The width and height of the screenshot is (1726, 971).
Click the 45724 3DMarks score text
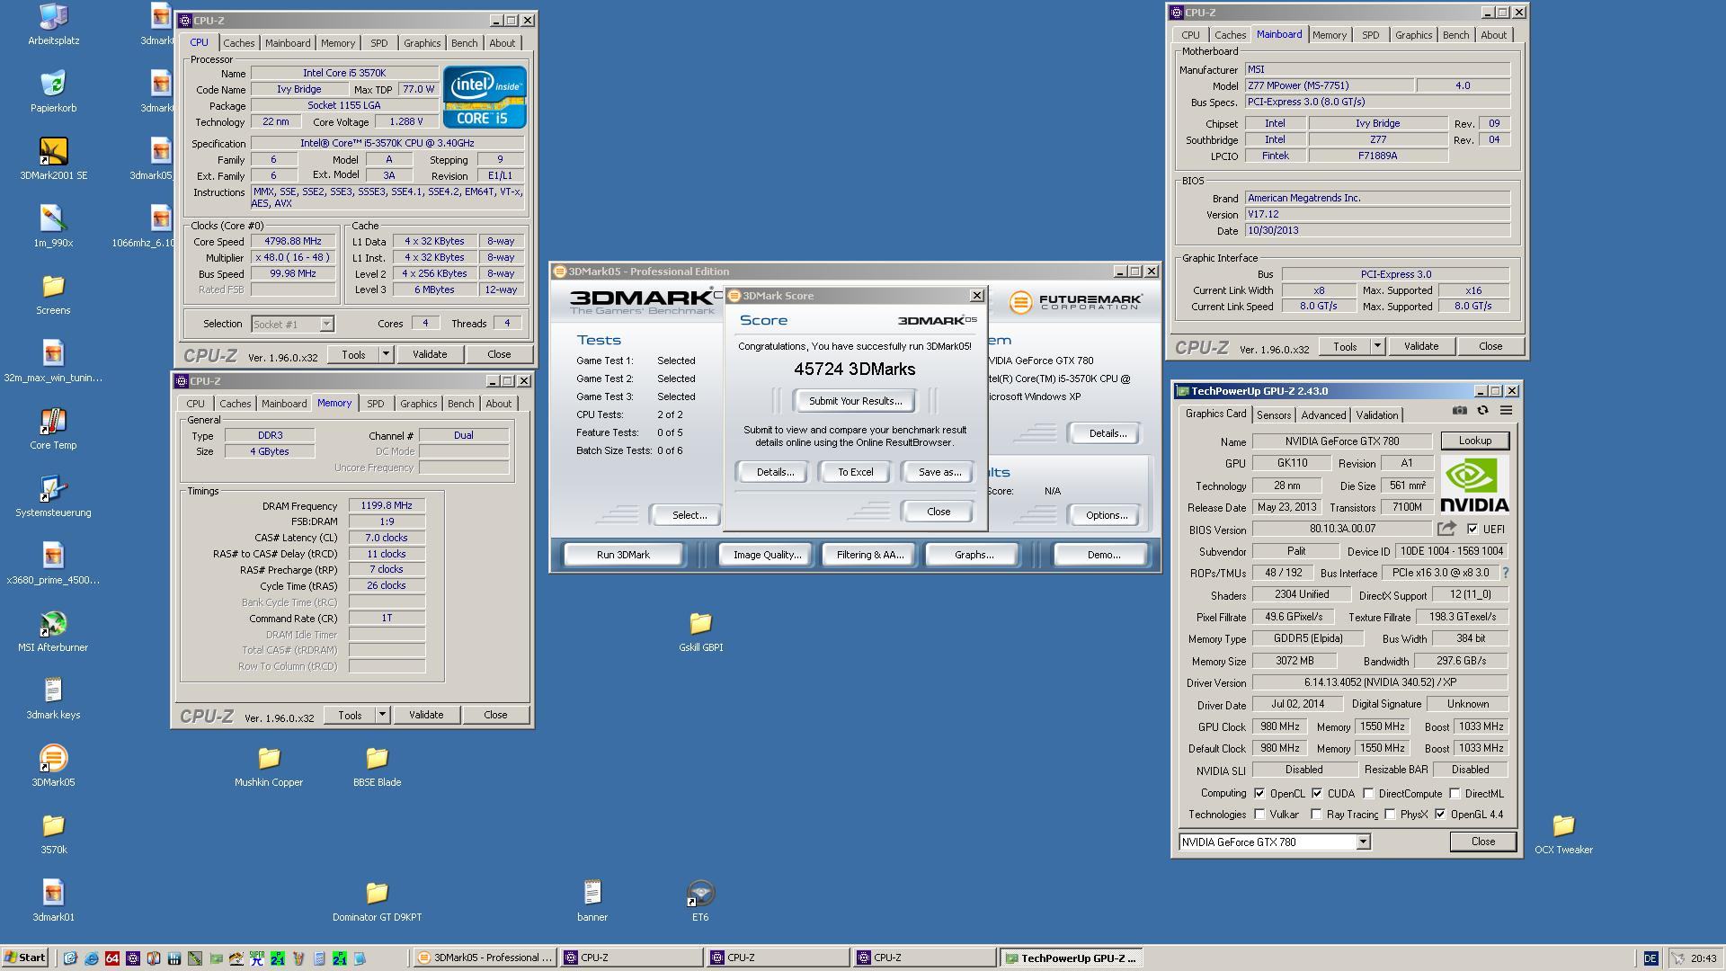(855, 370)
